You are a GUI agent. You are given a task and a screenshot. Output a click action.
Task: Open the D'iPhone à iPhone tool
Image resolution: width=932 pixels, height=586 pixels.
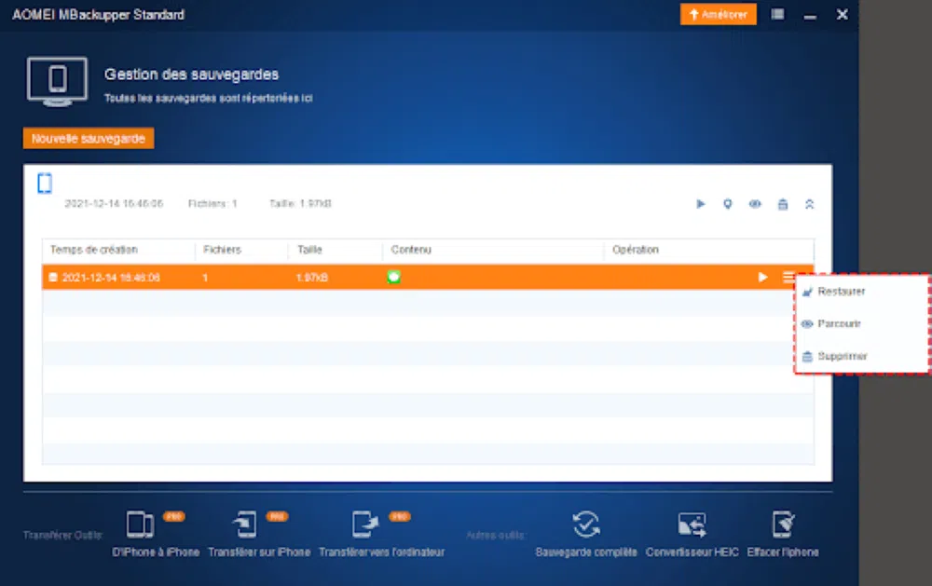tap(156, 534)
